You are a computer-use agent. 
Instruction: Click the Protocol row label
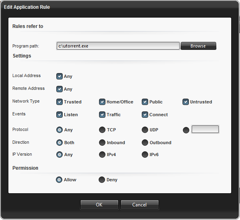click(x=20, y=129)
